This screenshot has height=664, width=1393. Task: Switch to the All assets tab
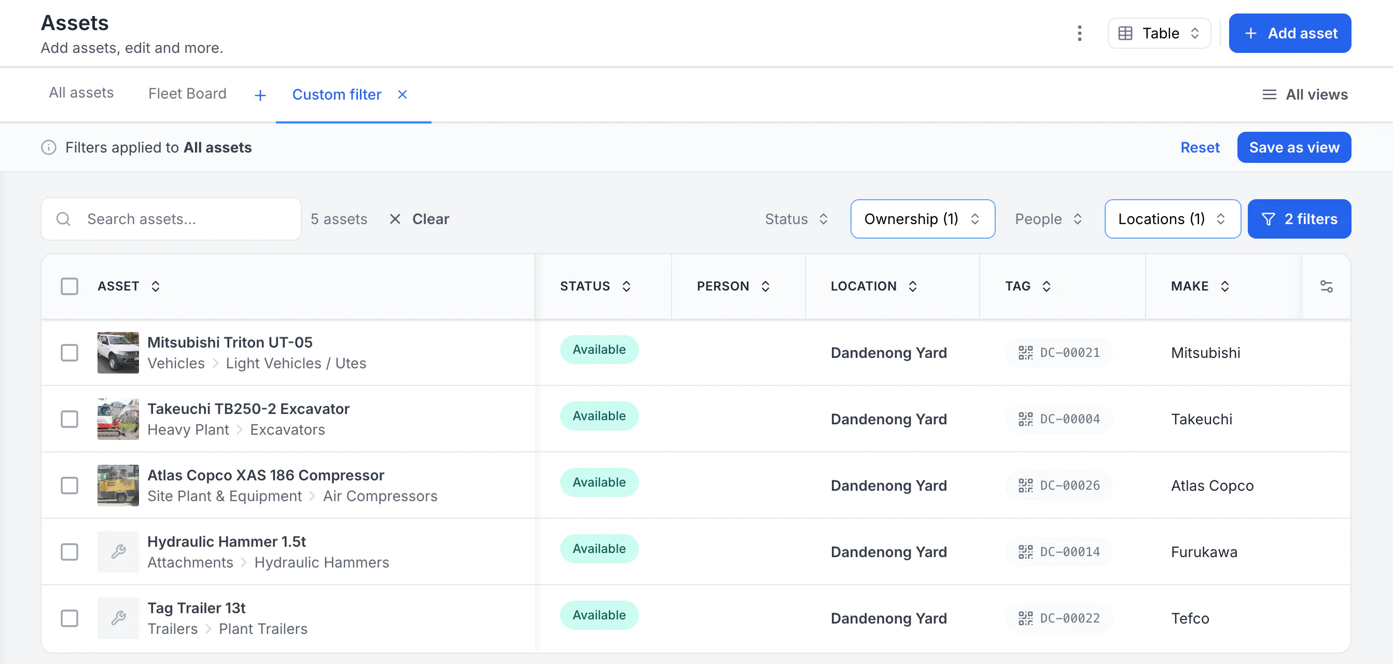pos(81,93)
